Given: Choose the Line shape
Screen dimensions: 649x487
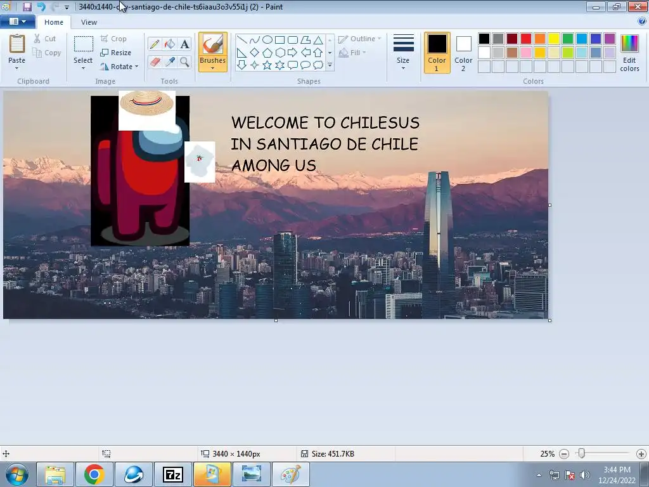Looking at the screenshot, I should pos(242,40).
